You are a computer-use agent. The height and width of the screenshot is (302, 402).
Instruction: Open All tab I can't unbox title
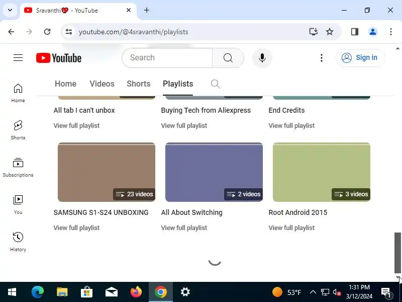[84, 110]
